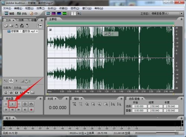Click the on-waveform volume knob
The width and height of the screenshot is (186, 137).
point(109,34)
